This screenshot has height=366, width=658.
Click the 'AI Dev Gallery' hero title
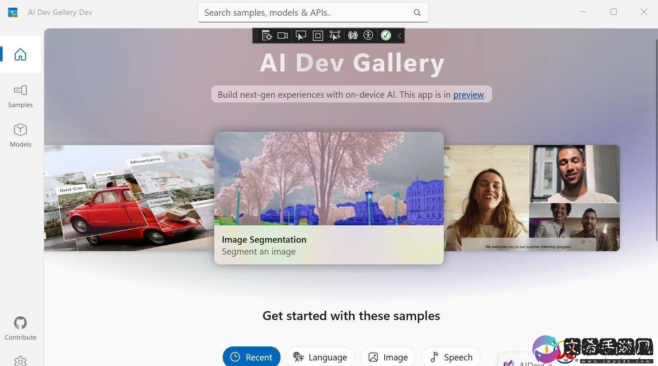(x=352, y=63)
